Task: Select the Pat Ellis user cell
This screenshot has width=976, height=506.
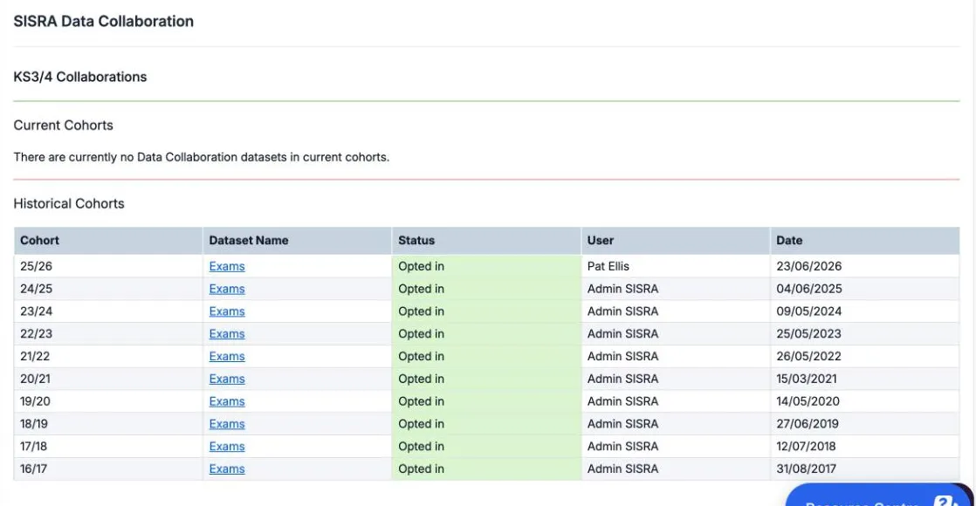Action: (676, 266)
